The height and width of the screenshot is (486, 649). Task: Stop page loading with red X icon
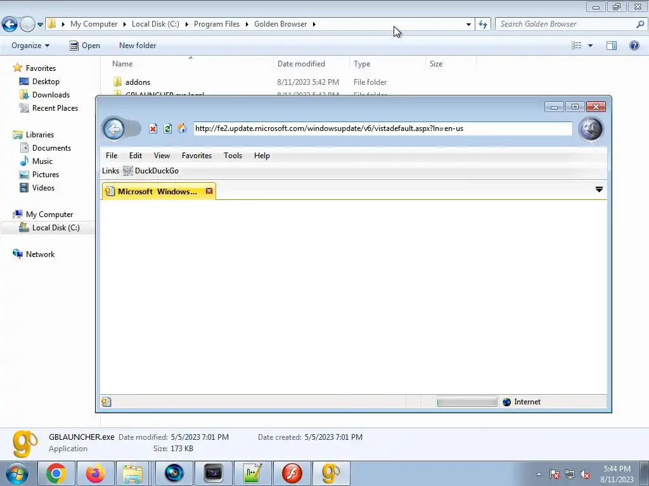[153, 128]
